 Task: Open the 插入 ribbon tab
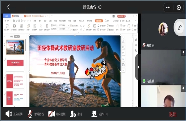40,21
